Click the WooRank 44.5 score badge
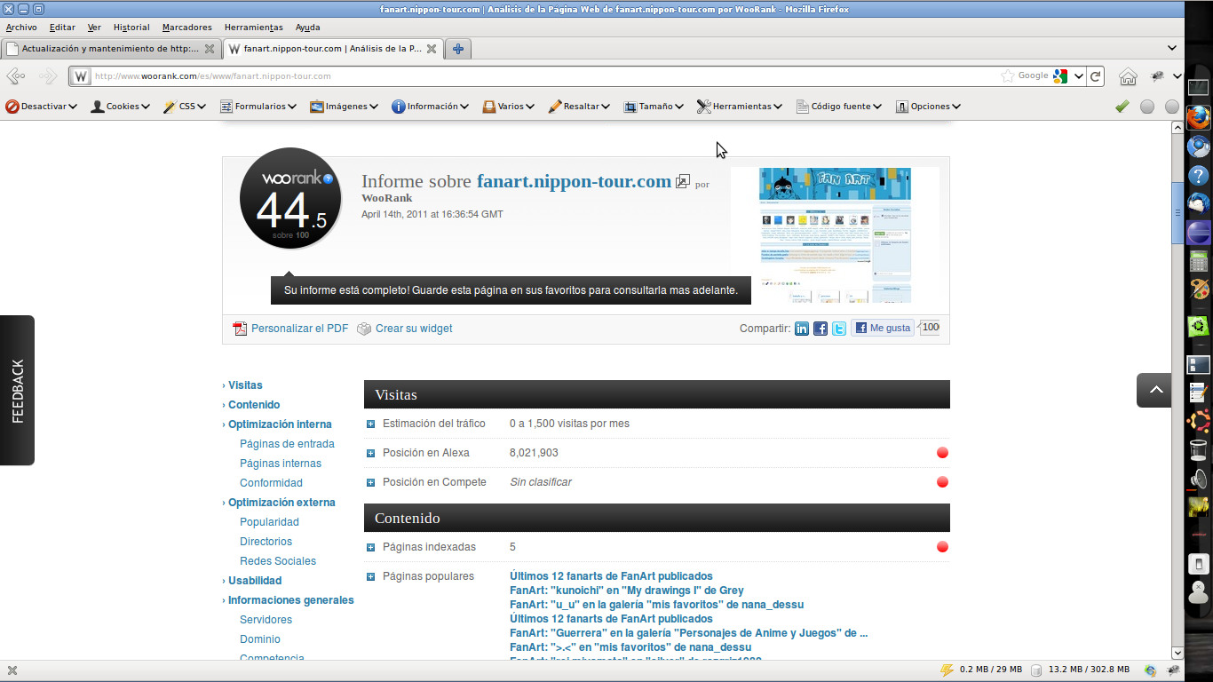Image resolution: width=1213 pixels, height=682 pixels. tap(291, 199)
